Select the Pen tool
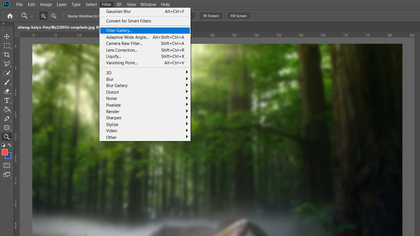The image size is (420, 236). (x=6, y=119)
